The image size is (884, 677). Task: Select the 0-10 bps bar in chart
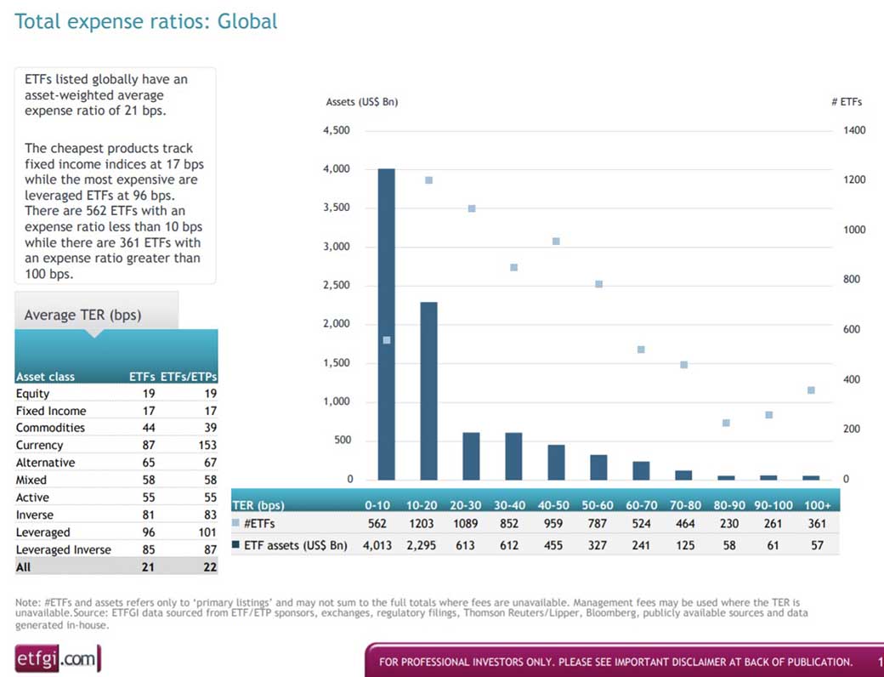pyautogui.click(x=386, y=324)
